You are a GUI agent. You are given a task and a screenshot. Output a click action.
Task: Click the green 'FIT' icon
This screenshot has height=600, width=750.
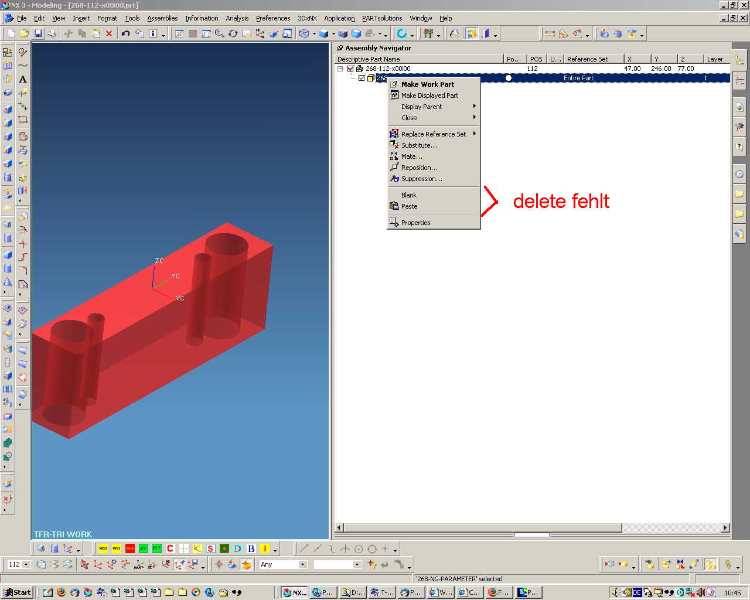coord(157,548)
